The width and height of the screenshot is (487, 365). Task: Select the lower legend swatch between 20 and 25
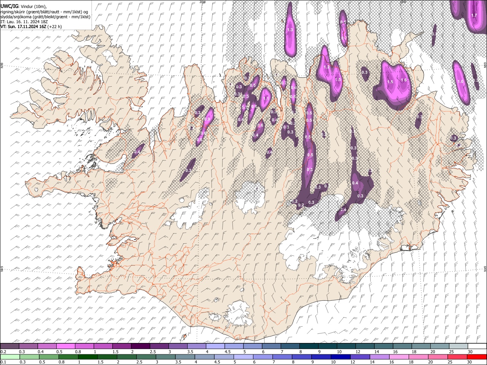(x=438, y=357)
